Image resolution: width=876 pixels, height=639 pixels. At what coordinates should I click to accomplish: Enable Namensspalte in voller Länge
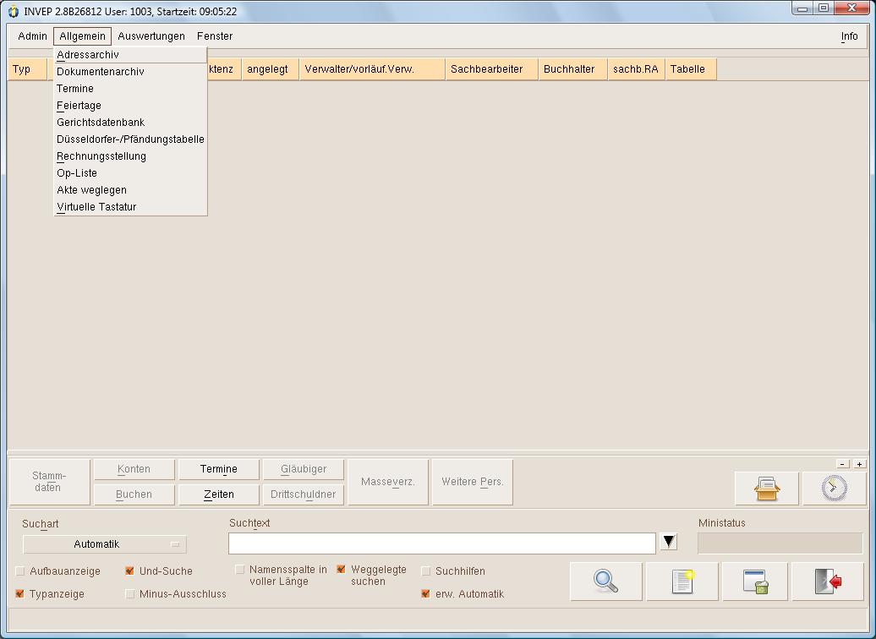coord(239,570)
